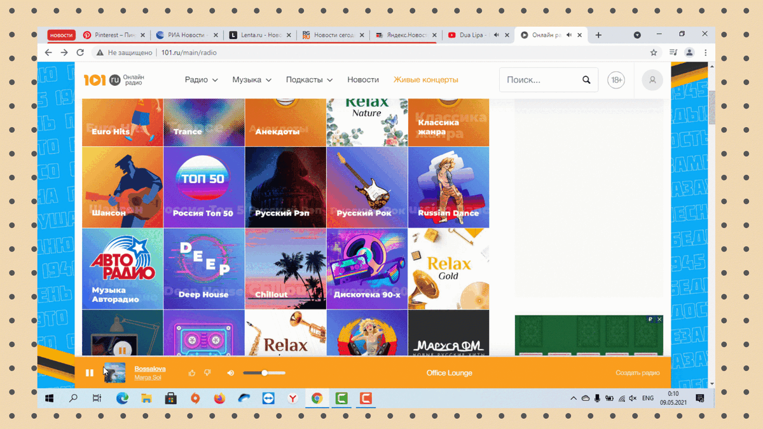
Task: Open the notification center icon
Action: pyautogui.click(x=700, y=398)
